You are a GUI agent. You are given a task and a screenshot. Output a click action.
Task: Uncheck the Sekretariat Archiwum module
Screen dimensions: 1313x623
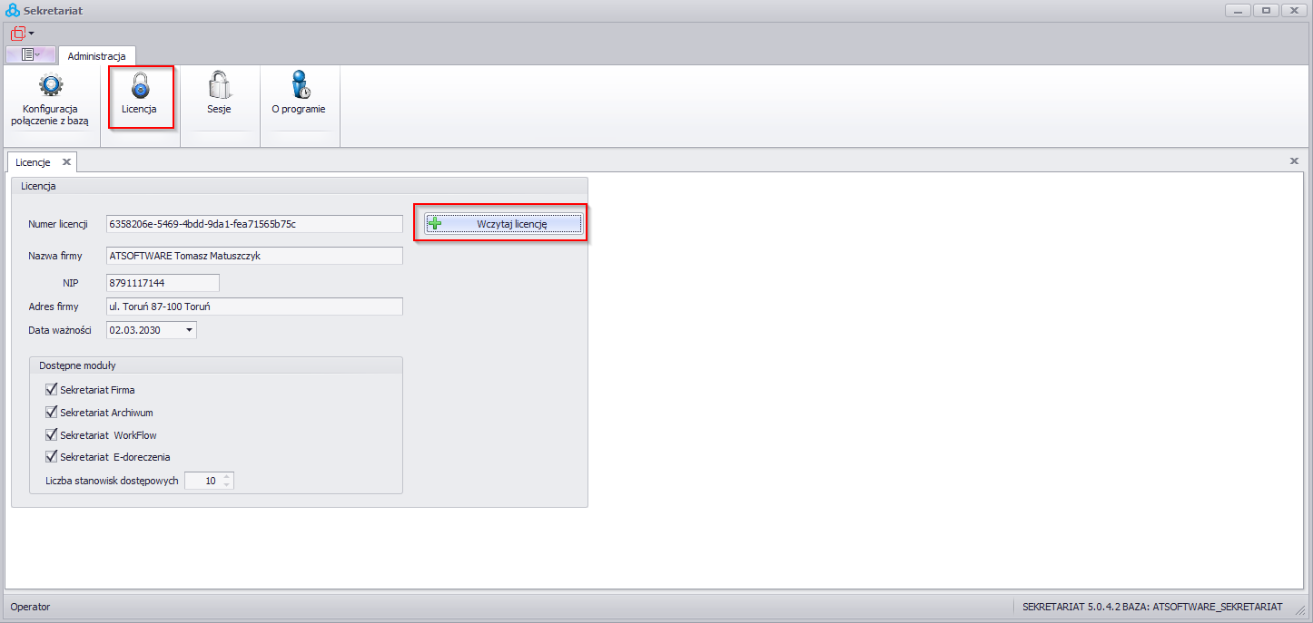tap(51, 413)
